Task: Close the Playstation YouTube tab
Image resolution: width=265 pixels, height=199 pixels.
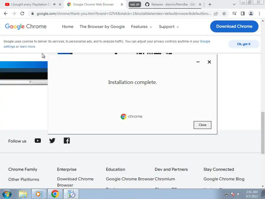Action: click(60, 4)
